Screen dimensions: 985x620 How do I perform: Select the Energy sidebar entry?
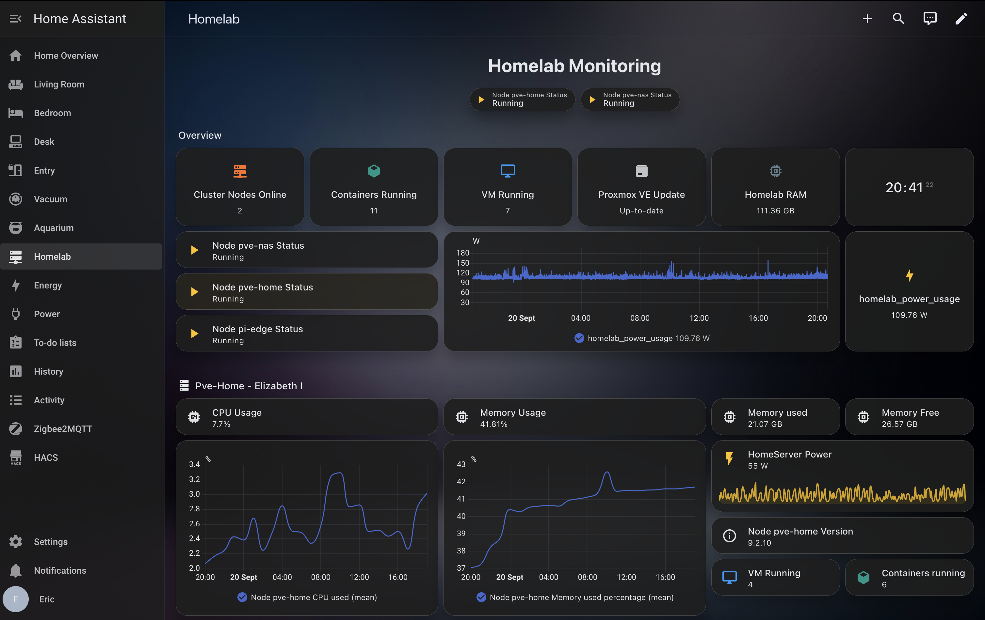[81, 285]
